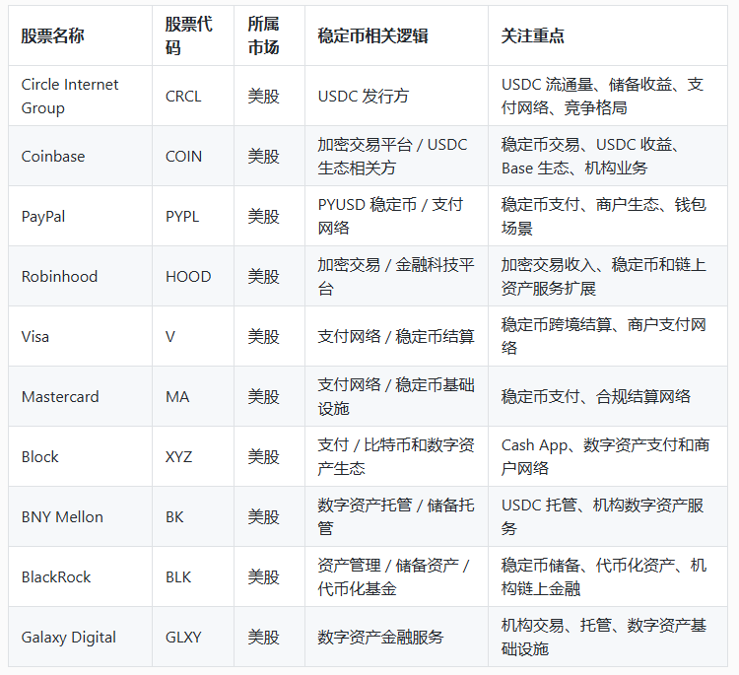Screen dimensions: 739x675
Task: Click 美股 in the PayPal row
Action: (263, 217)
